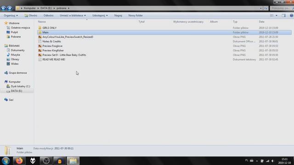
Task: Click the Odtwórz toolbar button
Action: point(48,16)
